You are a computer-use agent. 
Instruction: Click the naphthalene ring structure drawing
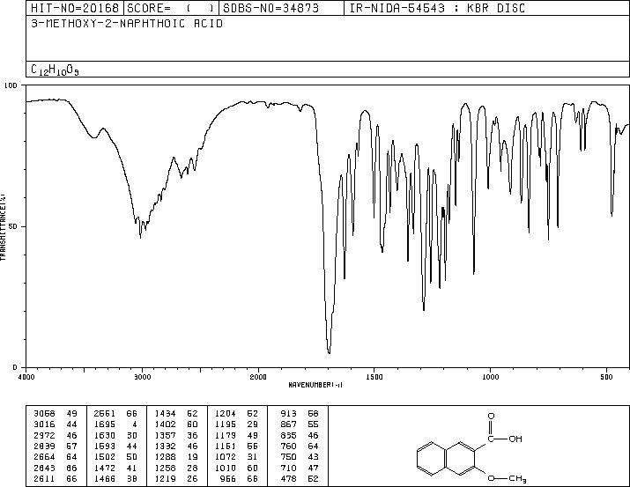pos(446,460)
